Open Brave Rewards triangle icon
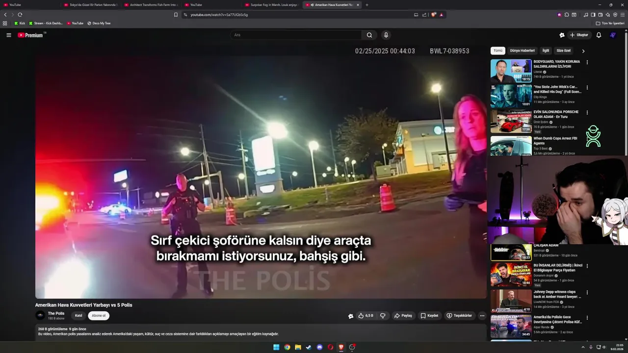Screen dimensions: 628x353 click(x=441, y=15)
